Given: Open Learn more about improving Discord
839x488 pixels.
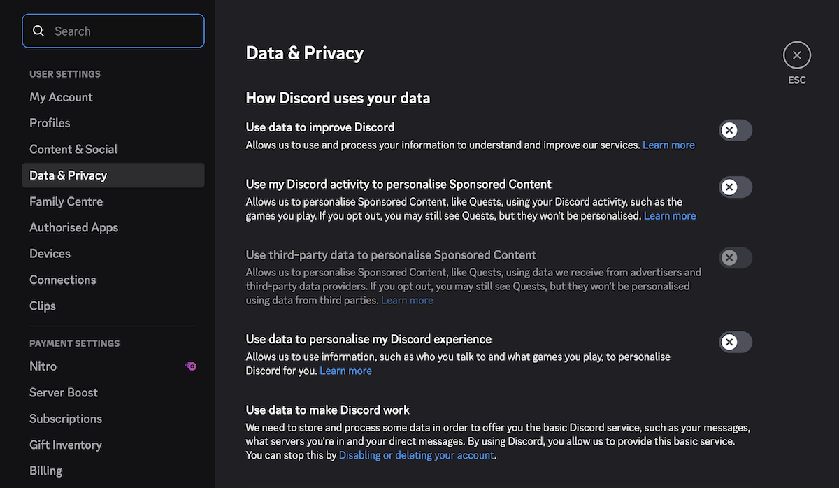Looking at the screenshot, I should (x=668, y=145).
